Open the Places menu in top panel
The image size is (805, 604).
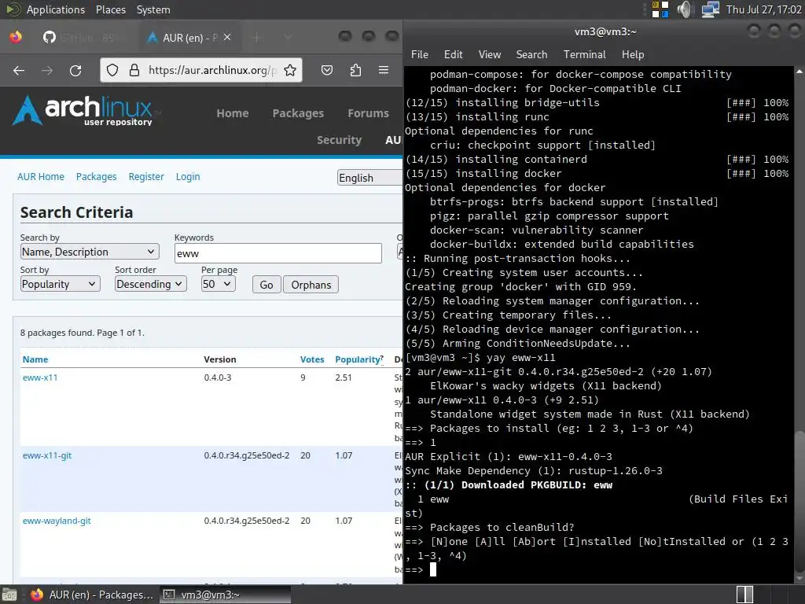(x=111, y=9)
